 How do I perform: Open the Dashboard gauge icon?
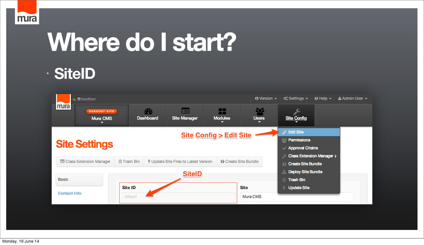coord(148,111)
